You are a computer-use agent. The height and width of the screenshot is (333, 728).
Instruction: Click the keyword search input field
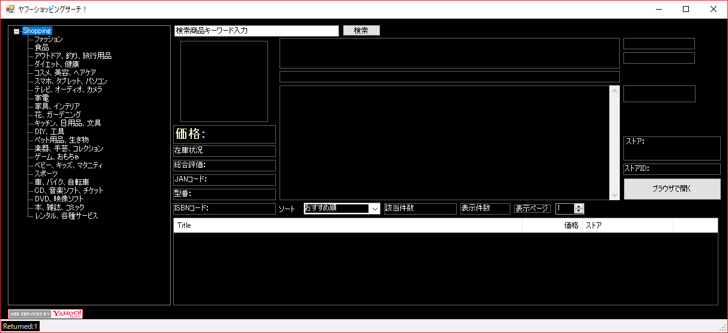click(257, 31)
